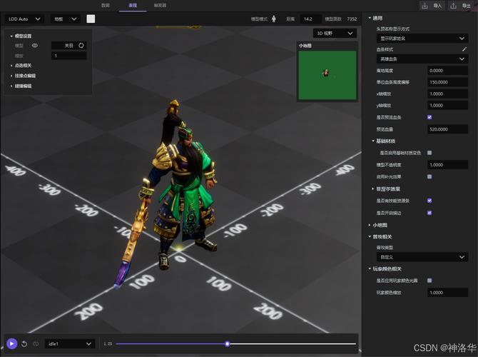
Task: Click the refresh icon next to 关羽
Action: pyautogui.click(x=81, y=46)
